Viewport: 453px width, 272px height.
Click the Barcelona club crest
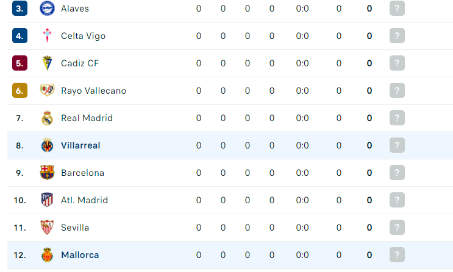pyautogui.click(x=47, y=172)
